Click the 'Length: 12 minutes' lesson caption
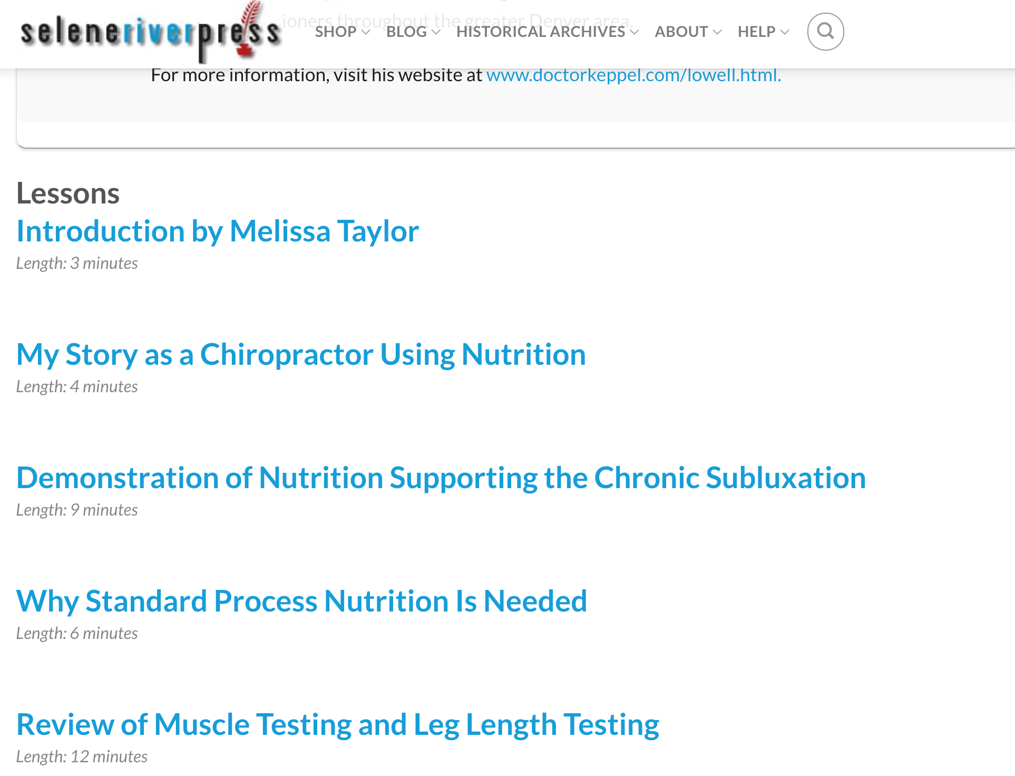Image resolution: width=1015 pixels, height=776 pixels. pyautogui.click(x=82, y=756)
